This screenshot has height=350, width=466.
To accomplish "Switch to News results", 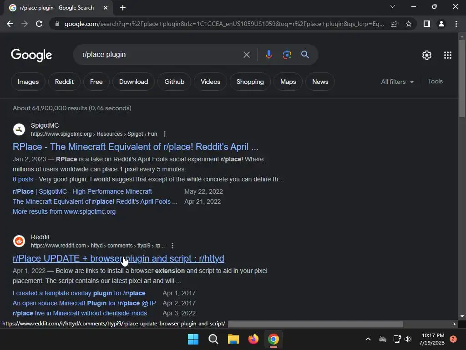I will click(x=320, y=82).
